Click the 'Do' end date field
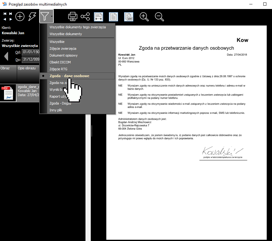Viewport: 272px width, 241px height. click(x=31, y=59)
